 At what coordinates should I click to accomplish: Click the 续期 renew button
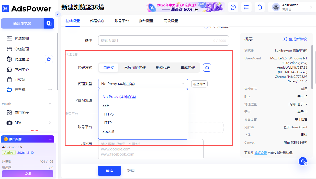[28, 174]
